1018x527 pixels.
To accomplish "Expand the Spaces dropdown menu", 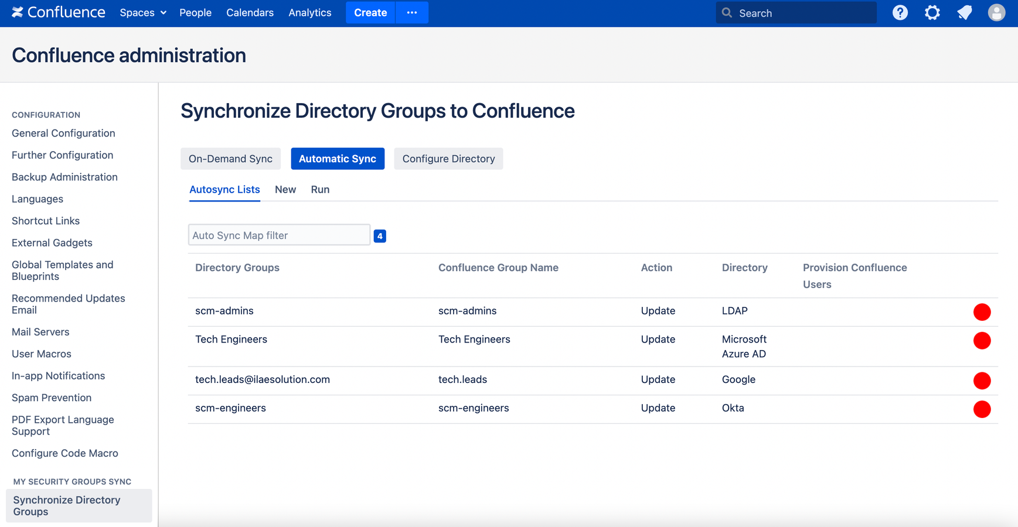I will pyautogui.click(x=143, y=12).
